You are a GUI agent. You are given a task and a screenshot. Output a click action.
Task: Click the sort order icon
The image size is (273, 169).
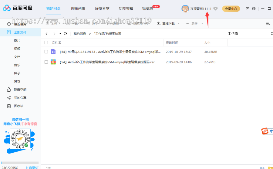pyautogui.click(x=268, y=23)
